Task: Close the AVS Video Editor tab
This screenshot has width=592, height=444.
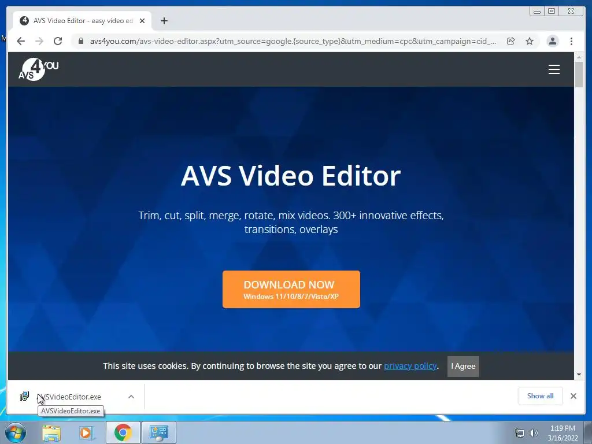Action: tap(142, 21)
